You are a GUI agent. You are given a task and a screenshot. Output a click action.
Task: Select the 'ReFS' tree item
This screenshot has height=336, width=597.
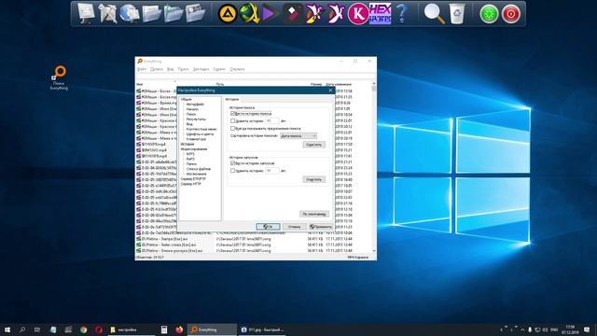coord(190,159)
